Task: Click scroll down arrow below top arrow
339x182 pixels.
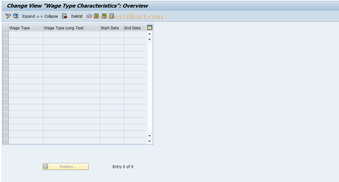Action: (149, 39)
